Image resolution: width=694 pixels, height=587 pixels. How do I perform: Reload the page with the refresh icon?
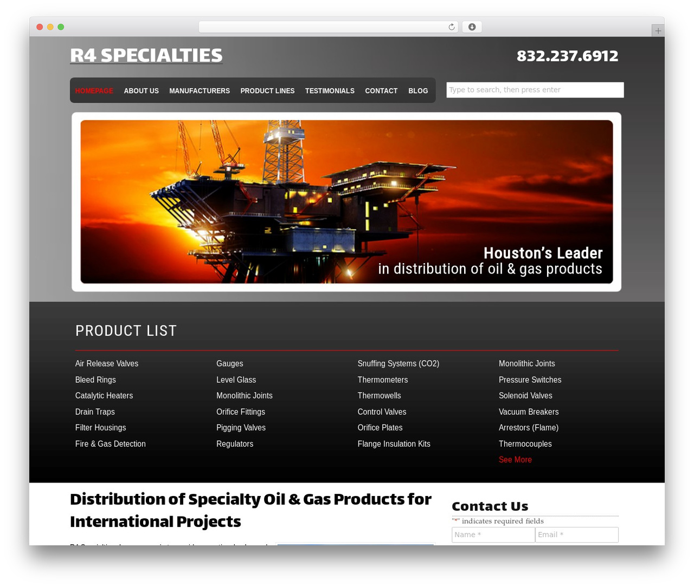click(451, 27)
